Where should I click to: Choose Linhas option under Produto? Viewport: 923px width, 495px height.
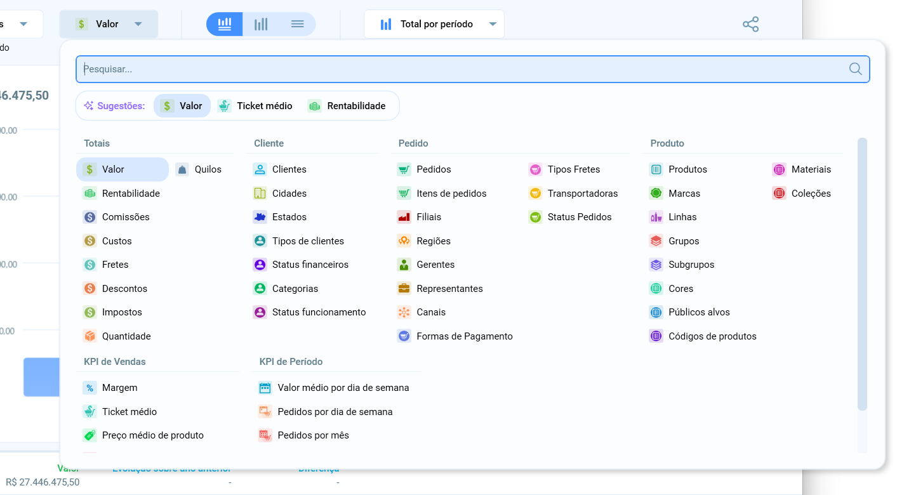(673, 217)
